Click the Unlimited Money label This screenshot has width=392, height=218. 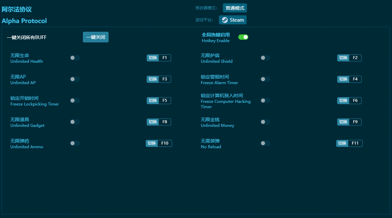click(x=218, y=125)
